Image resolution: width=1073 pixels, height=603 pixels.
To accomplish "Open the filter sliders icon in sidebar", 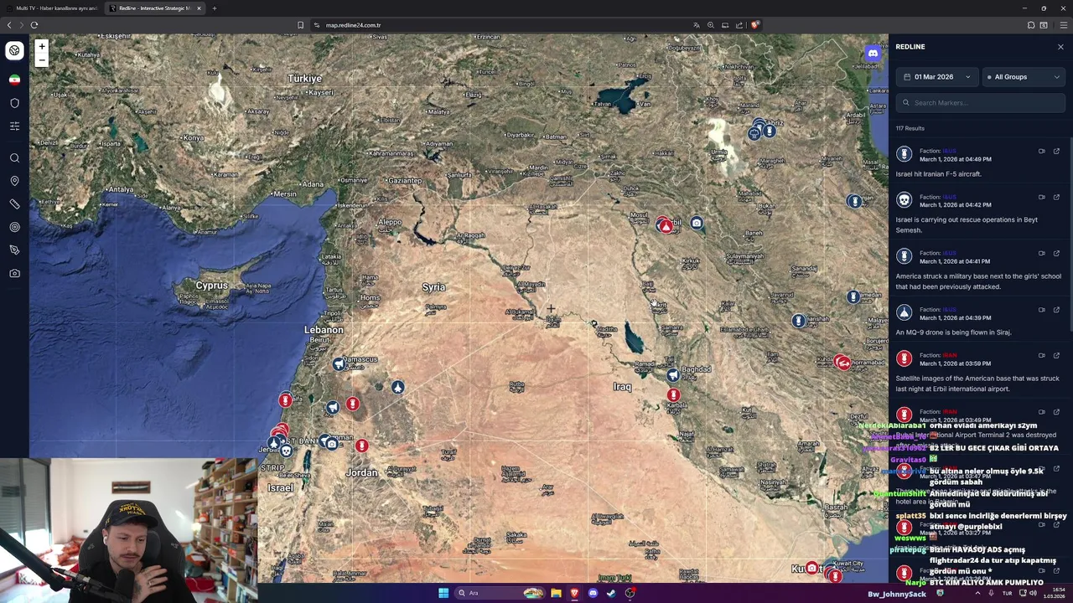I will [x=14, y=126].
